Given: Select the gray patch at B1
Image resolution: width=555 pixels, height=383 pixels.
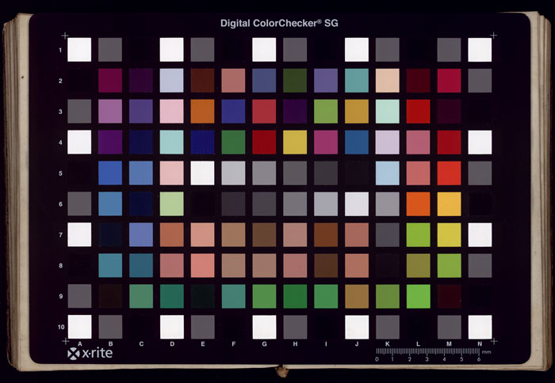Looking at the screenshot, I should (x=110, y=50).
